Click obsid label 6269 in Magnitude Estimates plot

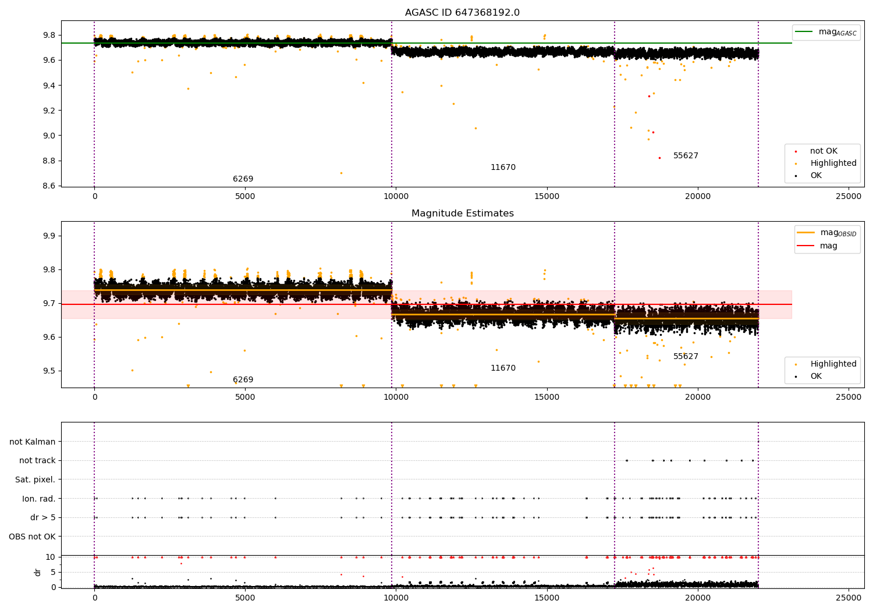click(243, 380)
